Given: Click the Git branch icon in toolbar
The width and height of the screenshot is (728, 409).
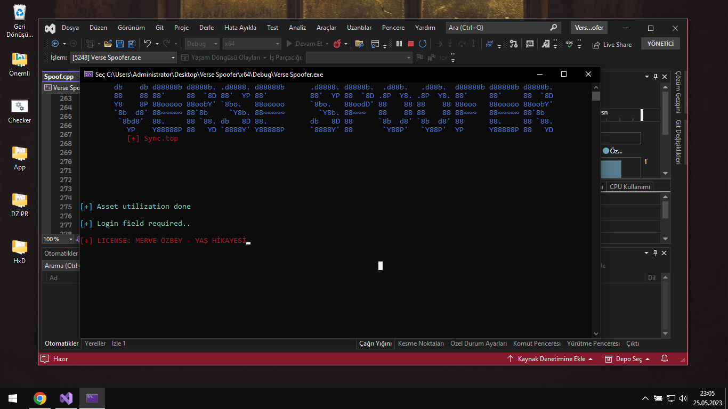Looking at the screenshot, I should (513, 44).
